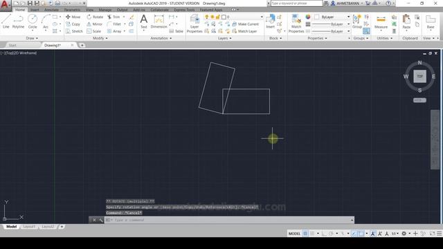Click the Match Properties tool
Screen dimensions: 443x249
[296, 24]
